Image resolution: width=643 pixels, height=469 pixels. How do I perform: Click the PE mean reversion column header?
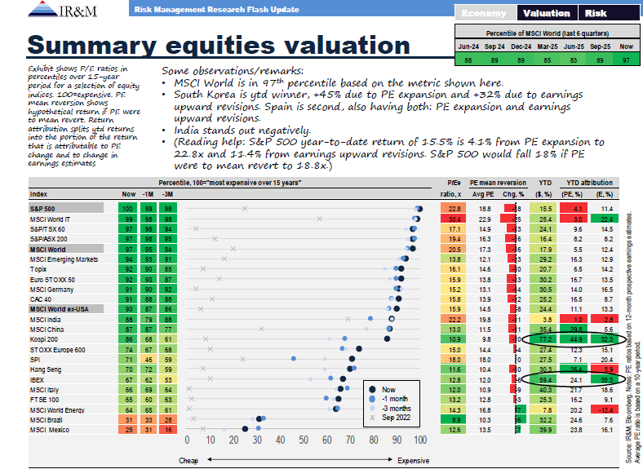click(498, 183)
